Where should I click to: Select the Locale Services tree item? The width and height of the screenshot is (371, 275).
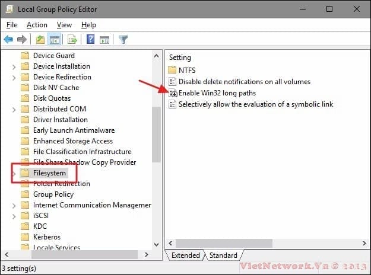(56, 247)
